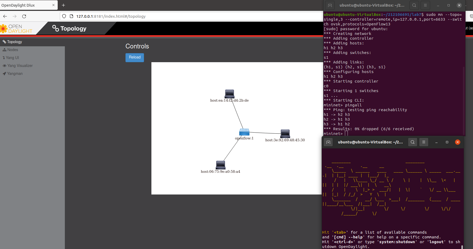The width and height of the screenshot is (473, 249).
Task: Select host 06:75:9e:a0:58:a4 laptop icon
Action: [220, 165]
